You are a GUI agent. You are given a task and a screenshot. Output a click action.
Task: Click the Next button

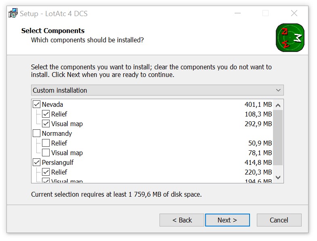click(x=227, y=220)
